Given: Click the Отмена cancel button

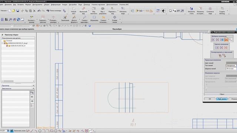Looking at the screenshot, I should [x=233, y=99].
